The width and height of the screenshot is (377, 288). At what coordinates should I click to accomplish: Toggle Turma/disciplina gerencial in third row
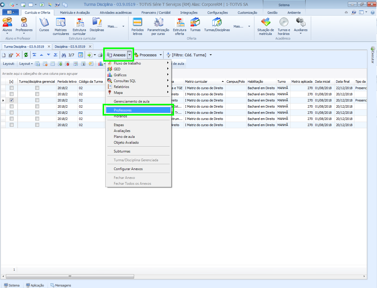(37, 100)
